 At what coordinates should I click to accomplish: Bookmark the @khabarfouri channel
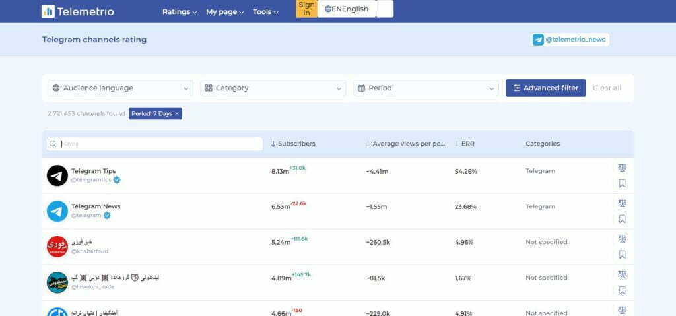[622, 255]
